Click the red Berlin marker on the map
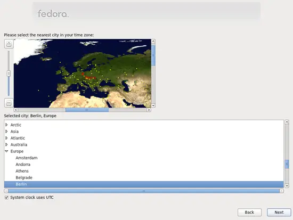This screenshot has width=293, height=220. tap(83, 74)
